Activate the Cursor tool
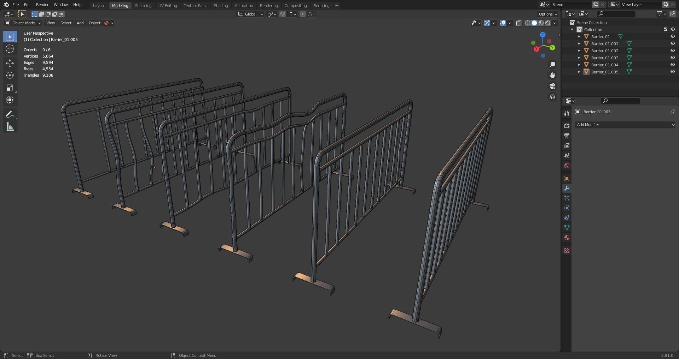This screenshot has height=359, width=679. coord(10,49)
